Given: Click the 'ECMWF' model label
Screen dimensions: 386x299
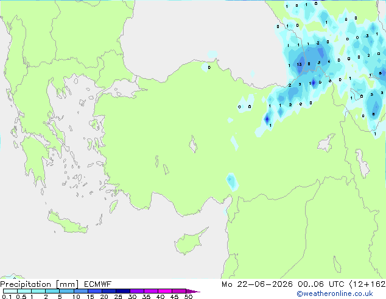Looking at the screenshot, I should pos(98,284).
